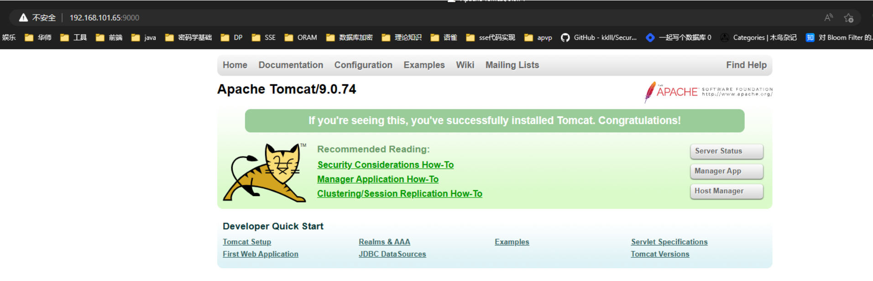Open the 一起写个数据库 bookmark

[679, 37]
